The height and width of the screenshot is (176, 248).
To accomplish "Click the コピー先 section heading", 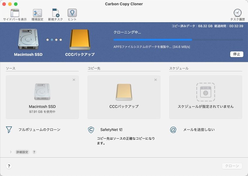I will [94, 68].
